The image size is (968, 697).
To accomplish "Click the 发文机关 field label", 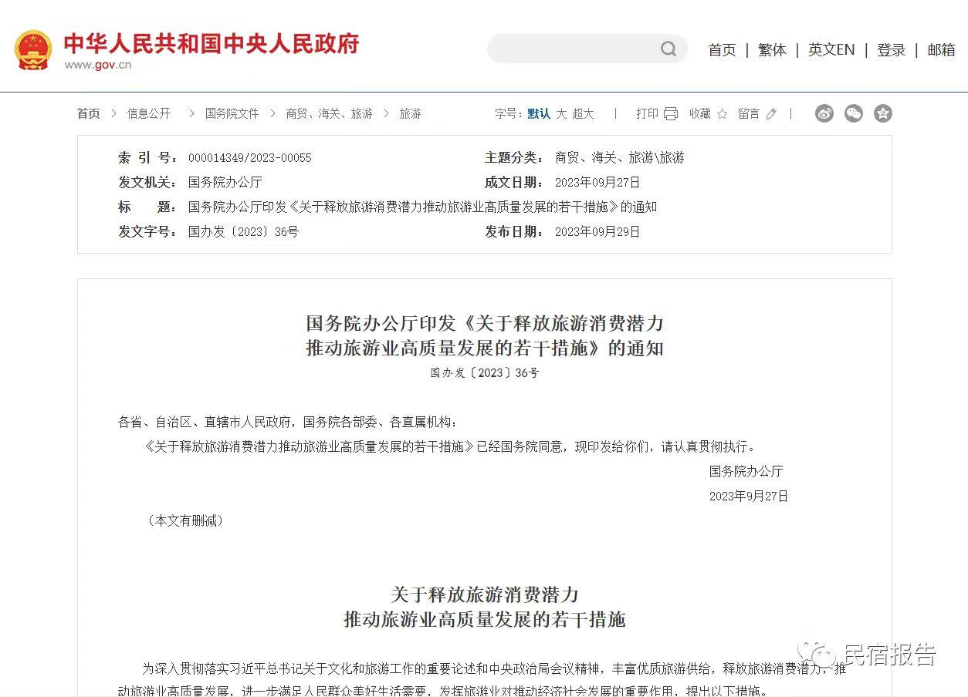I will pos(148,183).
